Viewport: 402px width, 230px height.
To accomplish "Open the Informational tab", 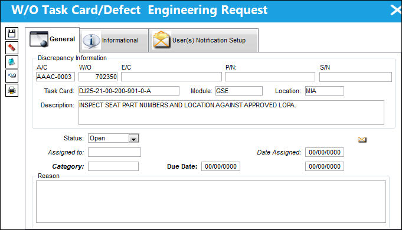I will [x=114, y=40].
